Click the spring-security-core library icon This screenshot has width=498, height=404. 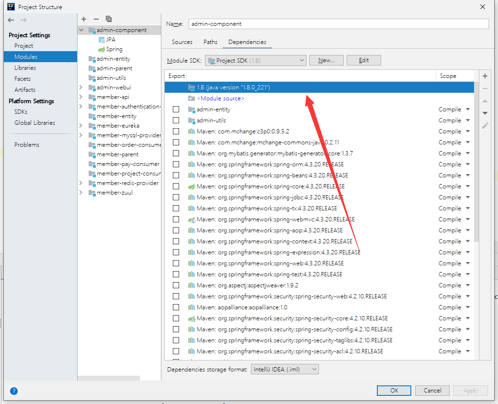click(191, 318)
